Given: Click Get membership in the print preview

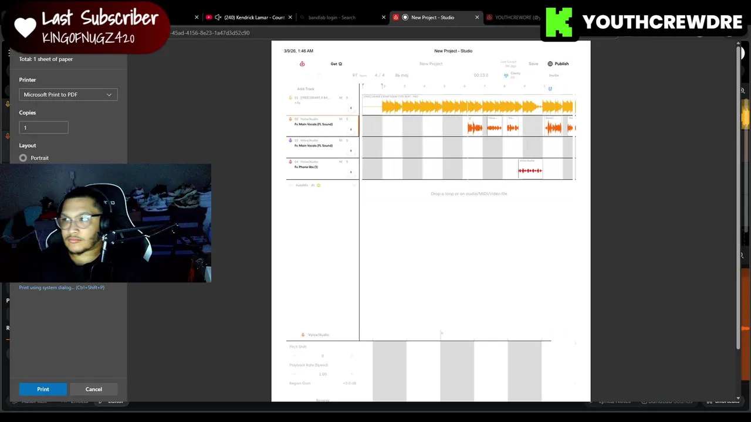Looking at the screenshot, I should (x=336, y=64).
